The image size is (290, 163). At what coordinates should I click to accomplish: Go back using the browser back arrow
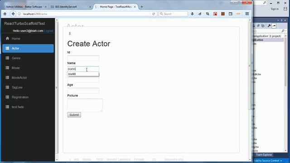(13, 14)
